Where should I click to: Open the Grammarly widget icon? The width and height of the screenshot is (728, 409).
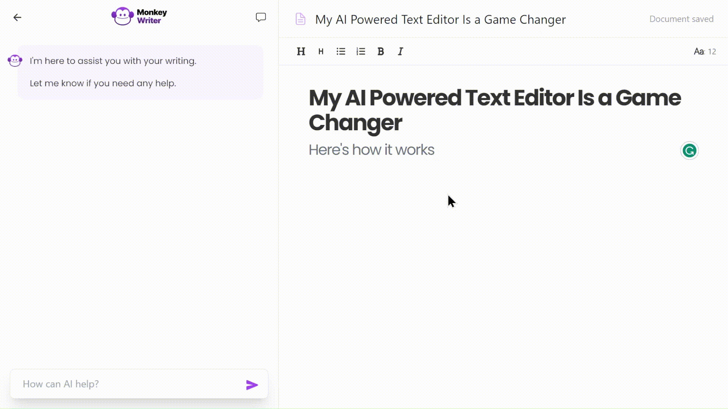coord(689,151)
